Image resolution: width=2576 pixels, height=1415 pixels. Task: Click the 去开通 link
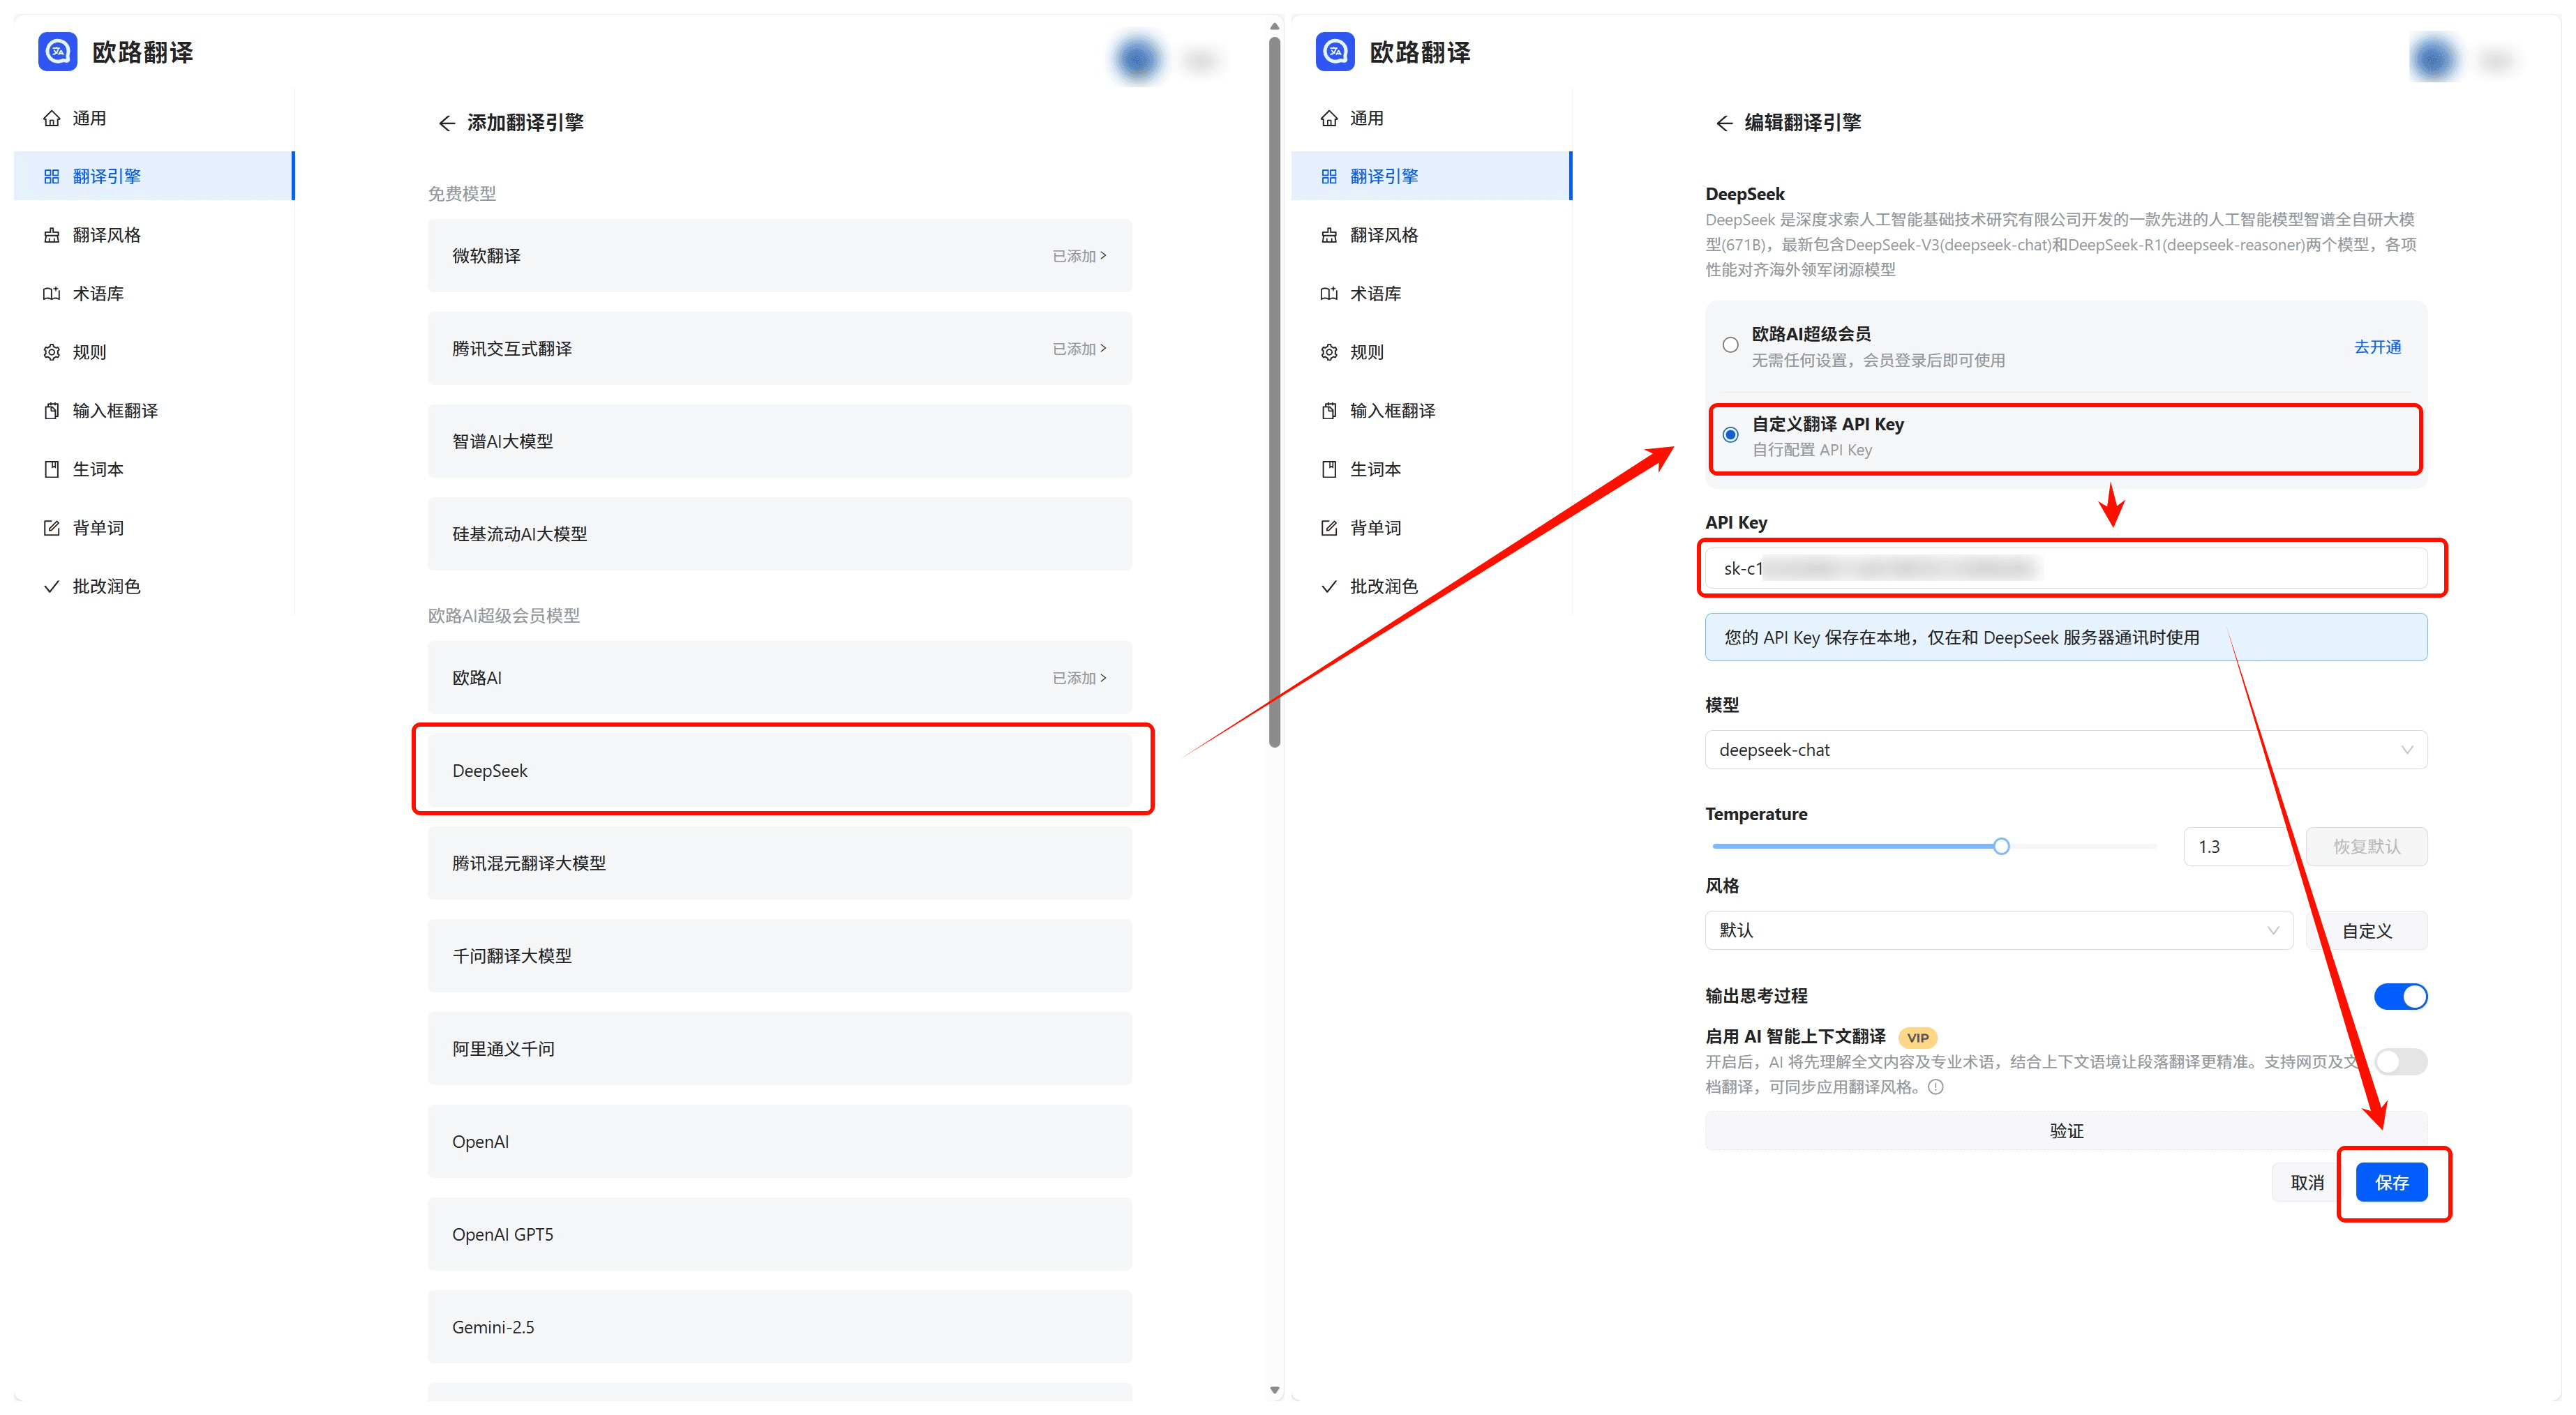click(x=2377, y=347)
